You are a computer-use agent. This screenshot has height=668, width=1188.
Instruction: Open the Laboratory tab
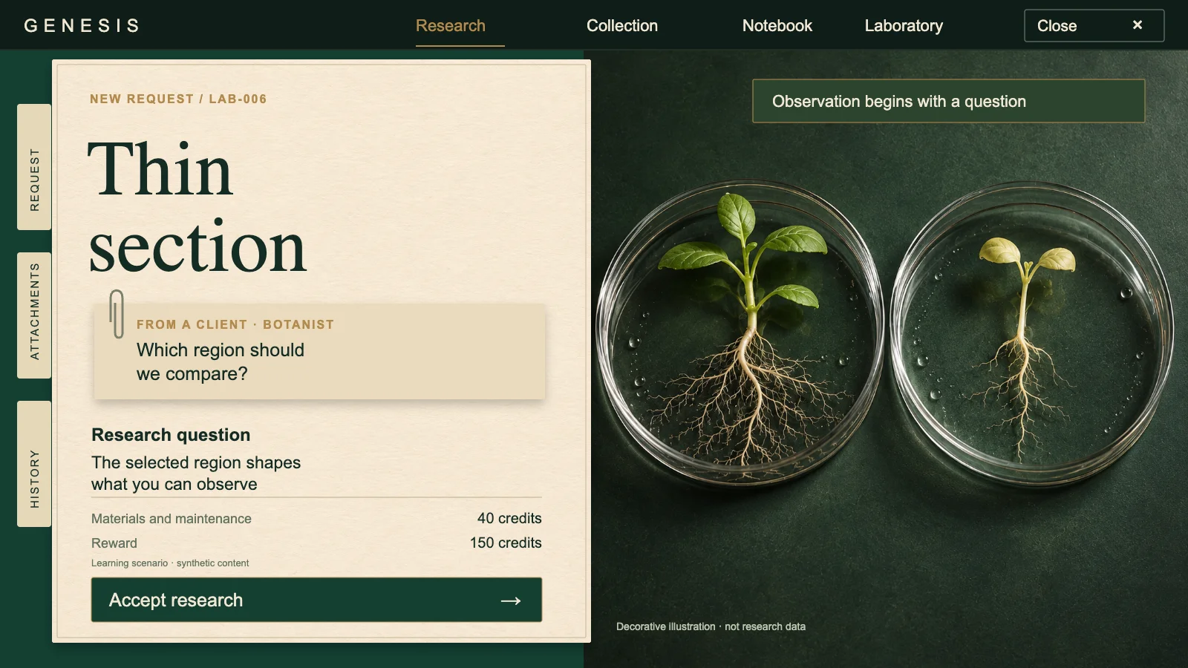click(x=904, y=26)
